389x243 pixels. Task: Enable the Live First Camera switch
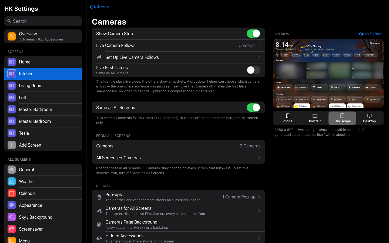pyautogui.click(x=253, y=70)
